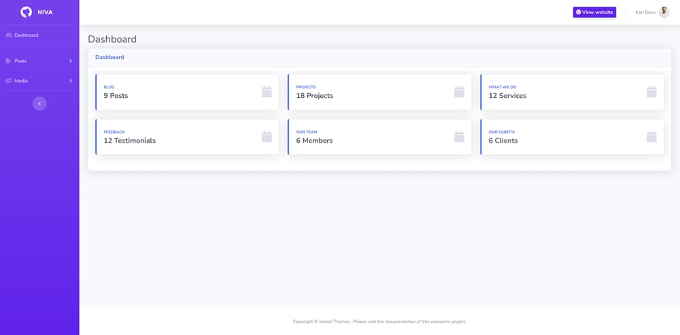This screenshot has width=680, height=335.
Task: Expand the Posts submenu arrow
Action: [x=71, y=61]
